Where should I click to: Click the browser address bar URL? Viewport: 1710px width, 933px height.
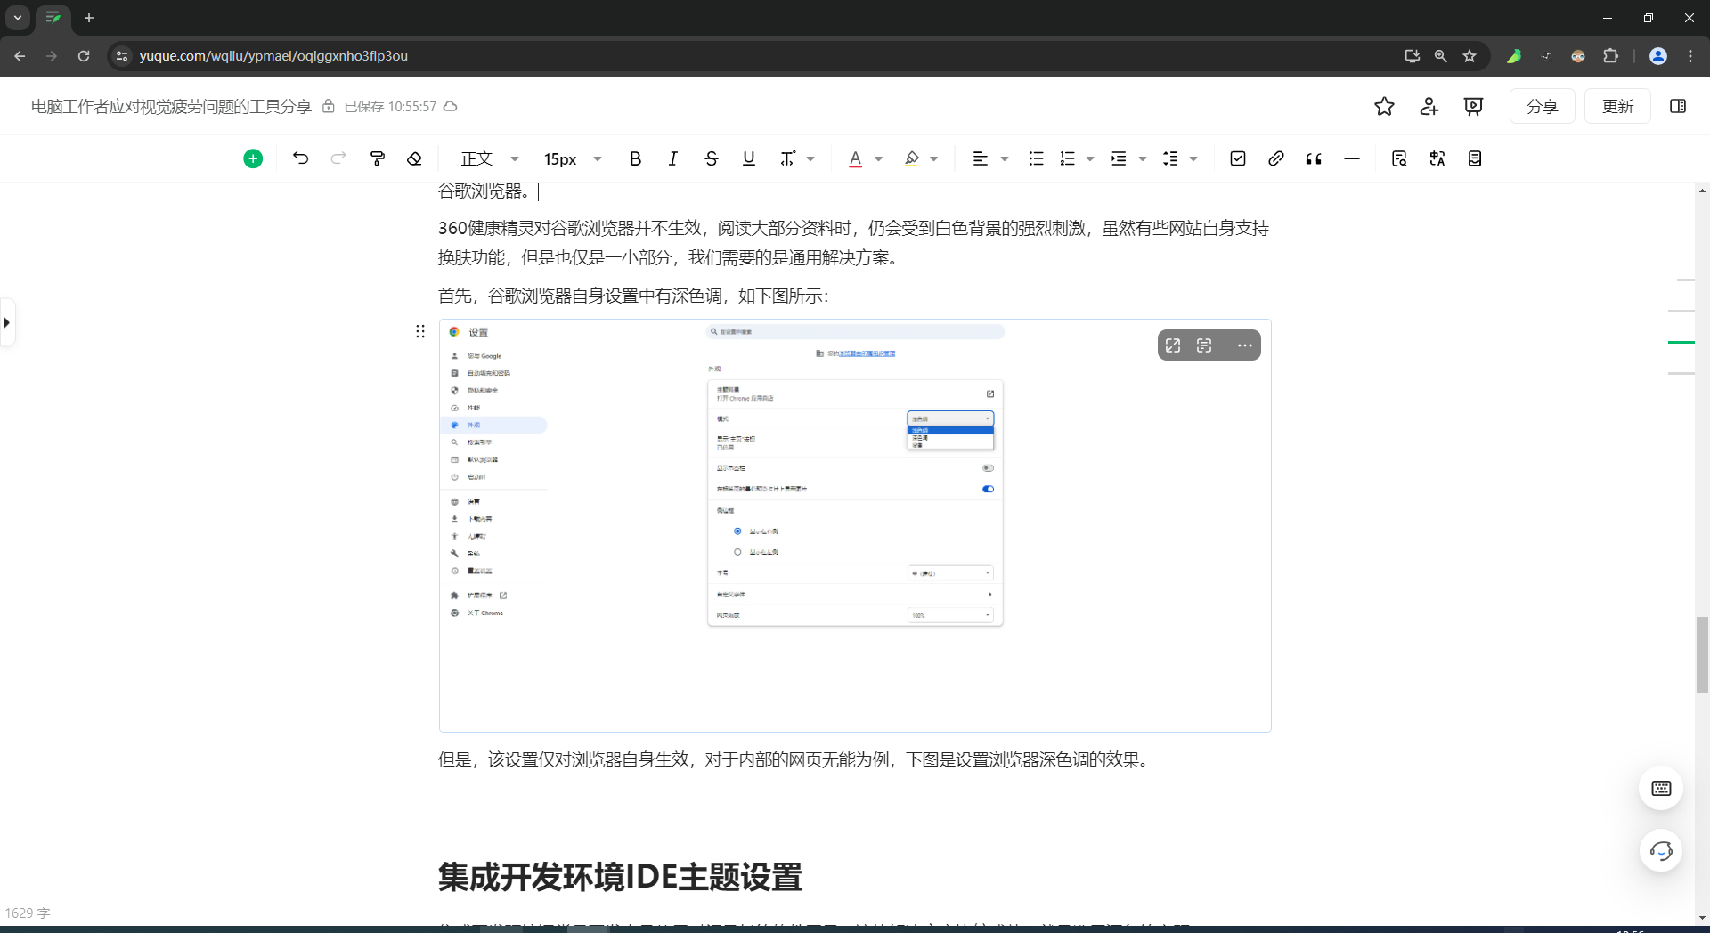[273, 55]
